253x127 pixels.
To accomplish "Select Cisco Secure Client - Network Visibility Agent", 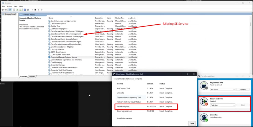I will tap(93, 37).
